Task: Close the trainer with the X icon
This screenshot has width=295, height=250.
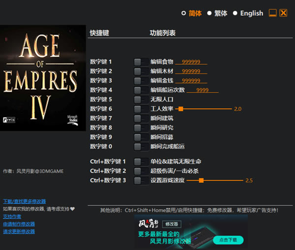Action: [x=283, y=13]
